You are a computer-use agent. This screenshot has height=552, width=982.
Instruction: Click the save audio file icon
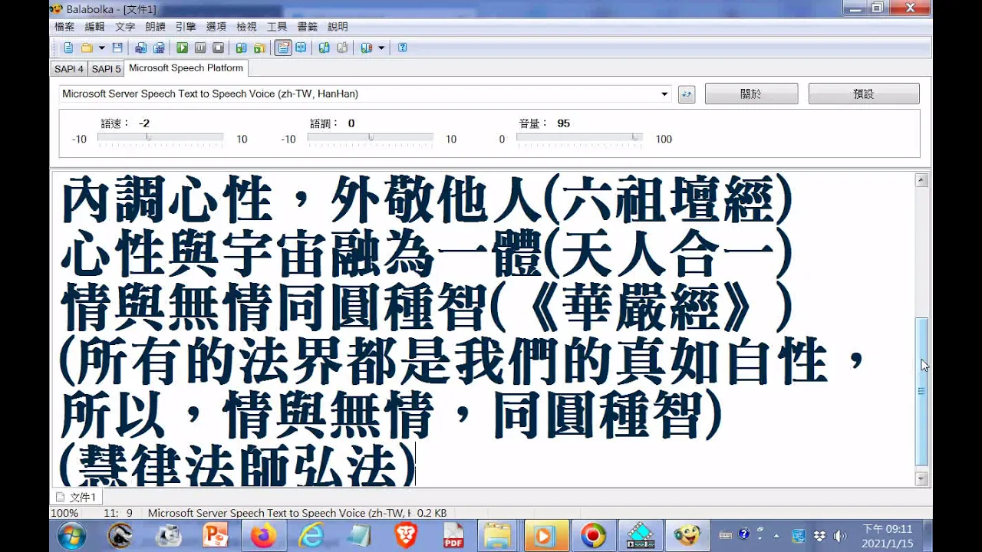[140, 48]
